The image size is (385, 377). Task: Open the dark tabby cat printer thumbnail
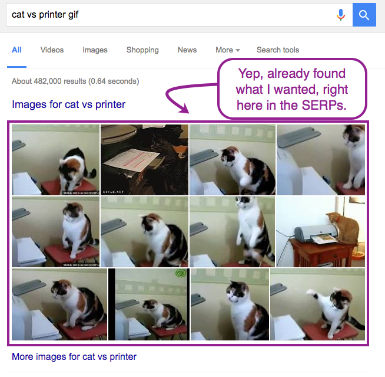coord(144,160)
